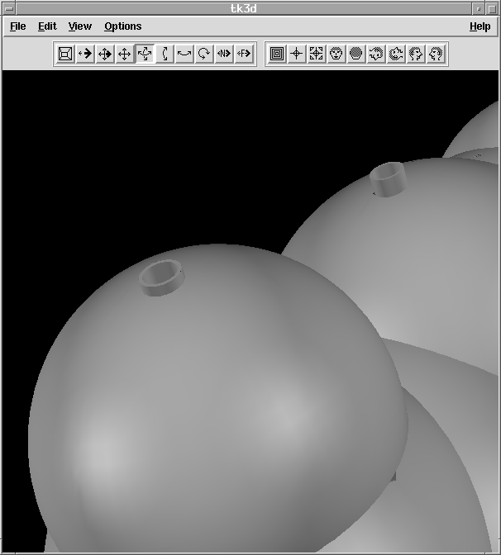Open the View menu

79,26
